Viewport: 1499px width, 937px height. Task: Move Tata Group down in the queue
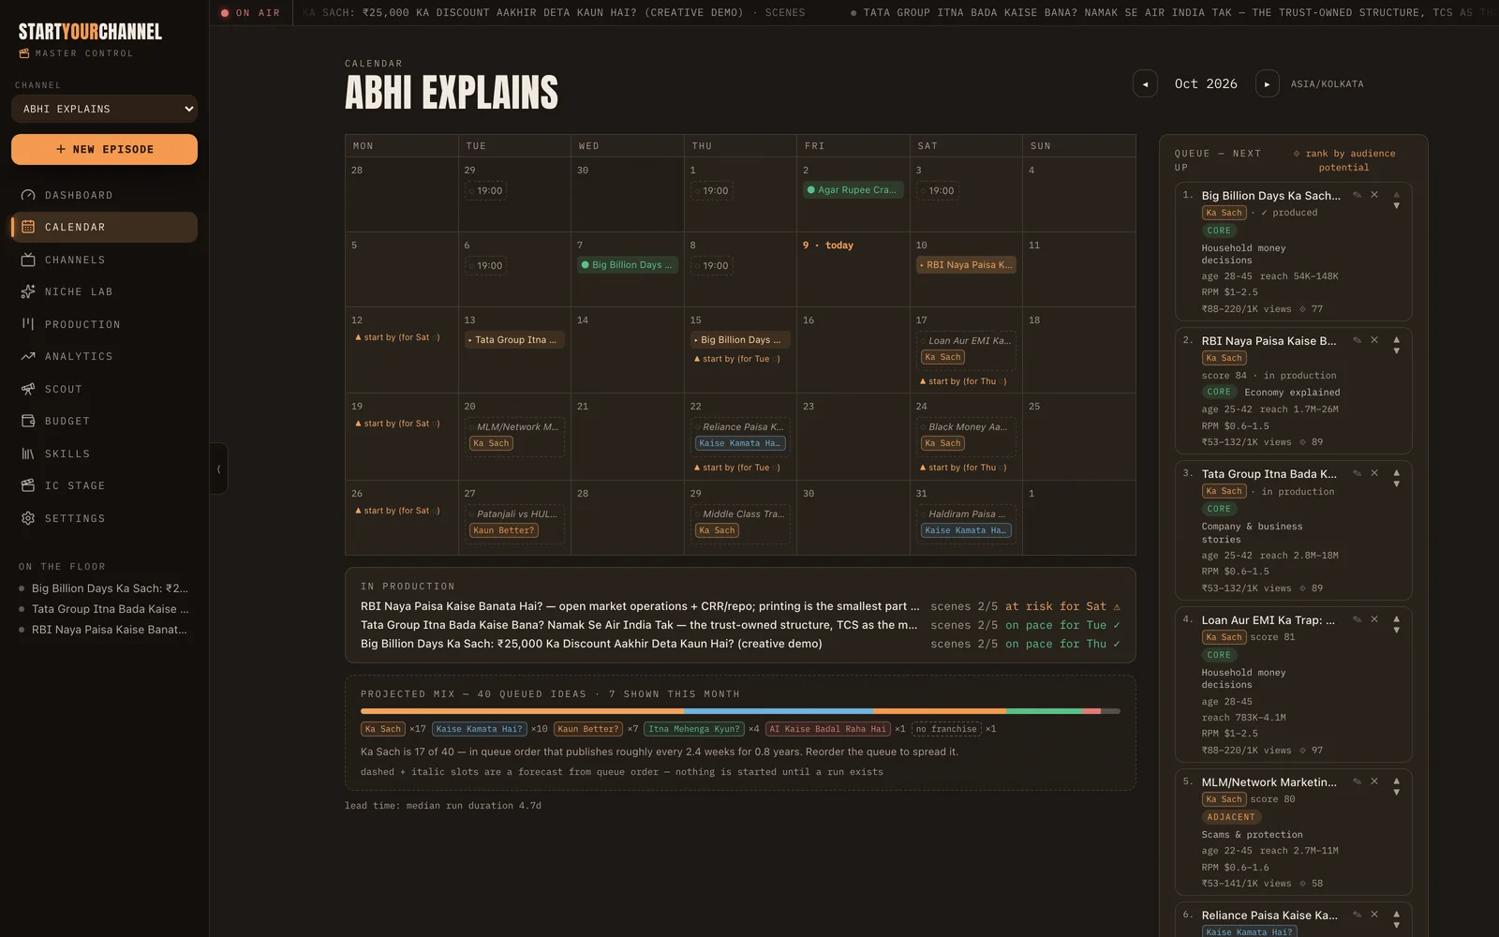click(1397, 483)
